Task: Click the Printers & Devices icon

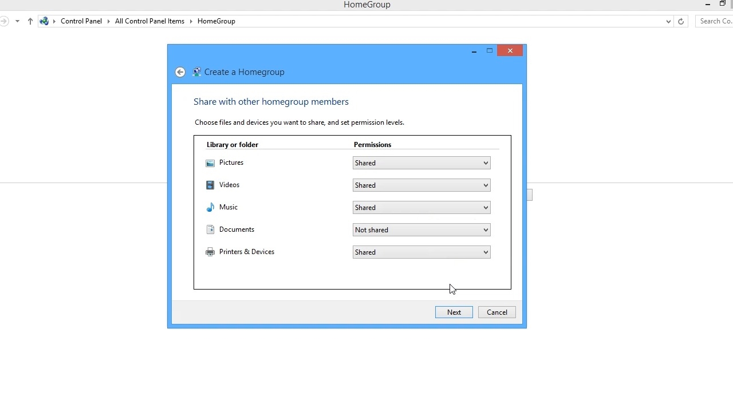Action: pyautogui.click(x=210, y=252)
